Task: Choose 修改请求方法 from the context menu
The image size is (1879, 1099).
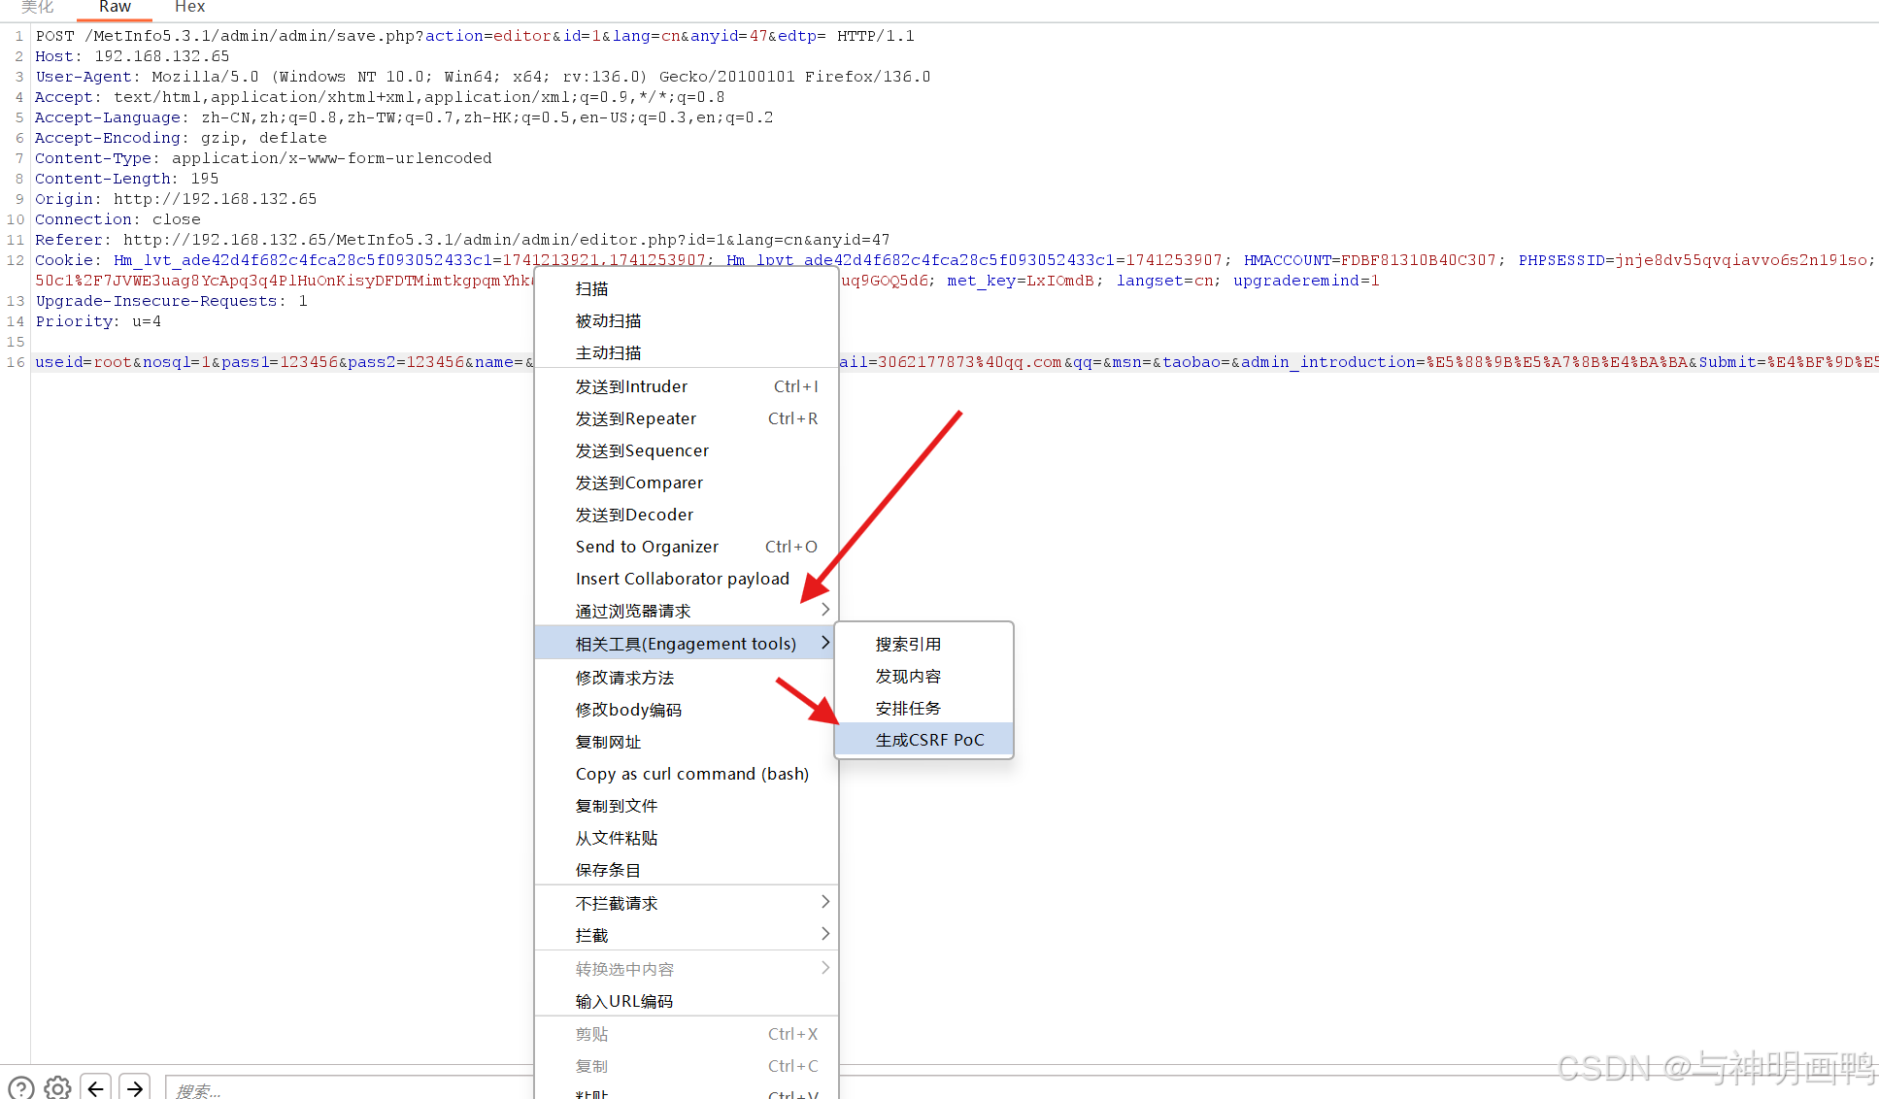Action: coord(624,678)
